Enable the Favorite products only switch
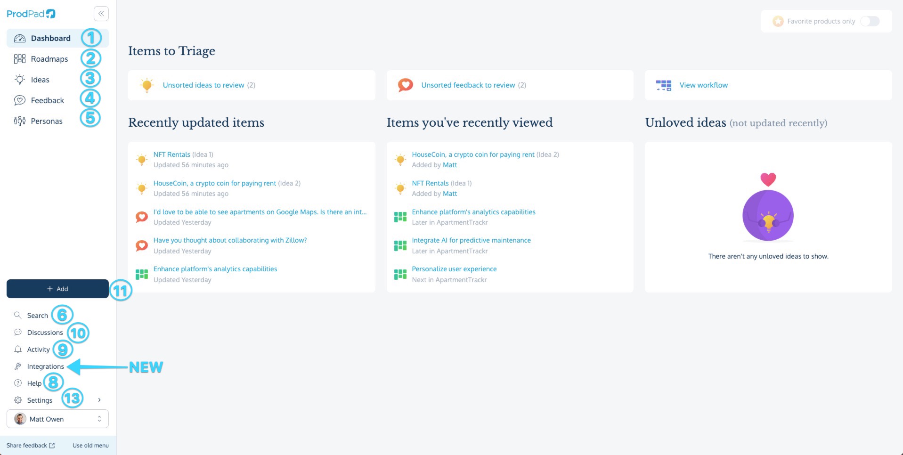The height and width of the screenshot is (455, 903). 870,21
